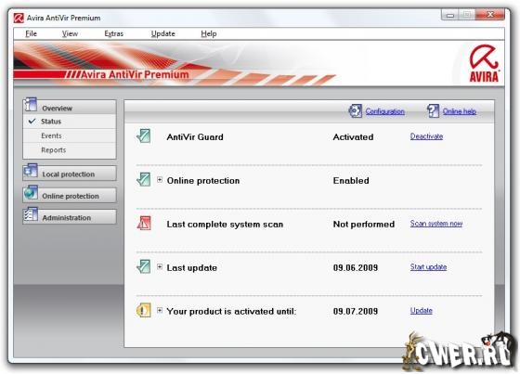Expand the Last update details

point(160,267)
